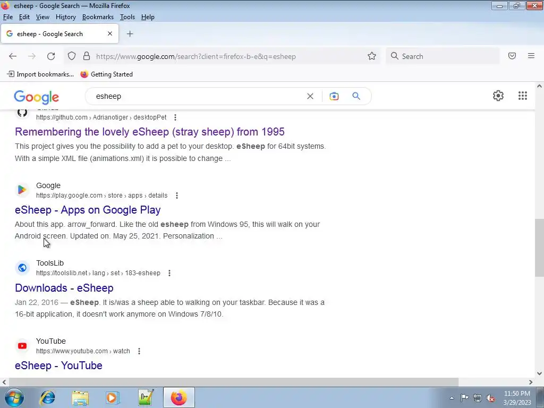The width and height of the screenshot is (544, 408).
Task: Open Windows Explorer folder in taskbar
Action: click(x=80, y=397)
